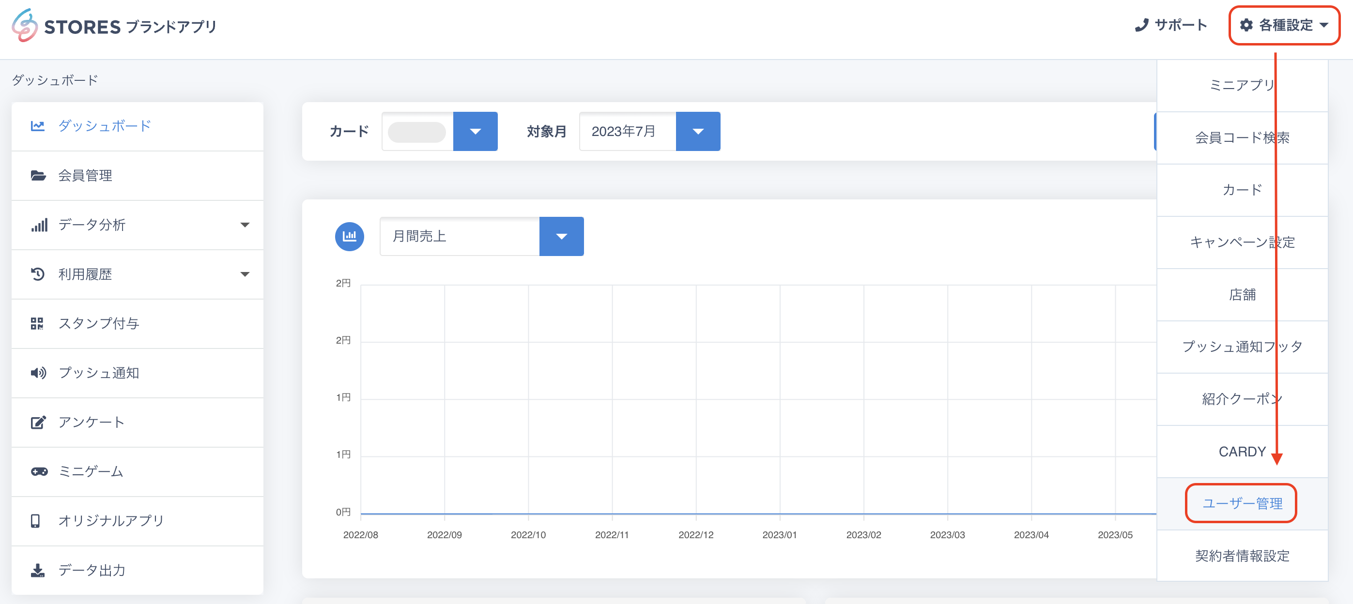Expand the データ分析 sidebar submenu
Screen dimensions: 1353x604
[x=244, y=225]
